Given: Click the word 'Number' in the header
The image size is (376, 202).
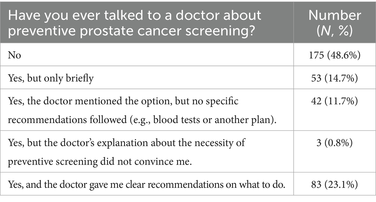Looking at the screenshot, I should (334, 15).
